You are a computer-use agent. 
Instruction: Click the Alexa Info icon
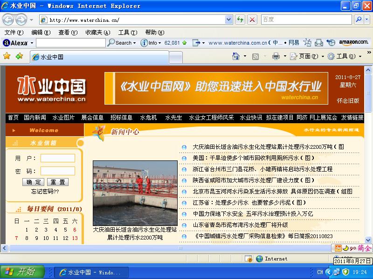[144, 43]
